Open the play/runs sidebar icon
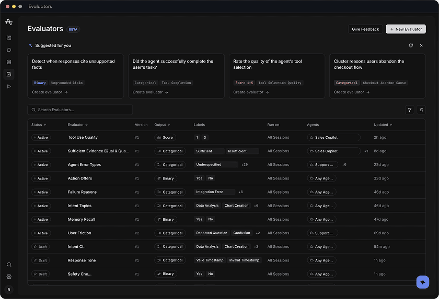This screenshot has width=439, height=299. coord(9,86)
